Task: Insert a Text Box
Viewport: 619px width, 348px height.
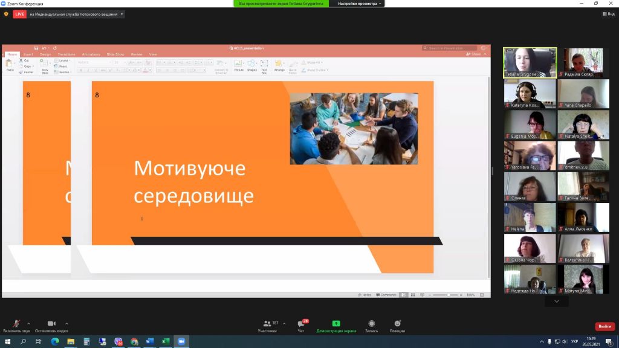Action: 264,66
